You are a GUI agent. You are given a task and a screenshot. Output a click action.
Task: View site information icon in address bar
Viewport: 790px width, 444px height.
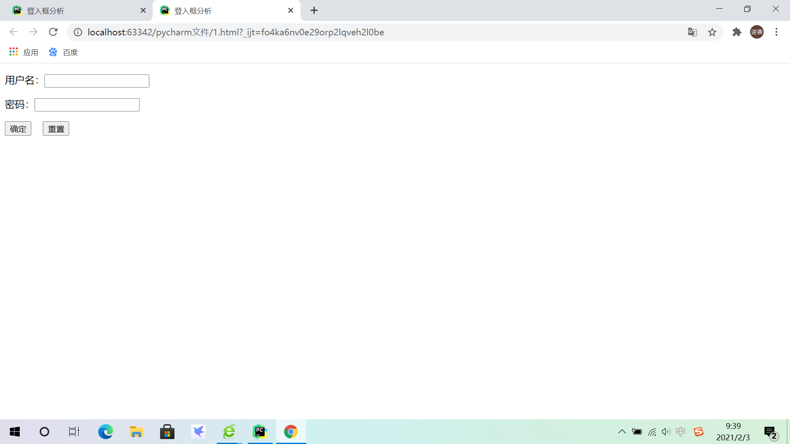click(x=78, y=32)
